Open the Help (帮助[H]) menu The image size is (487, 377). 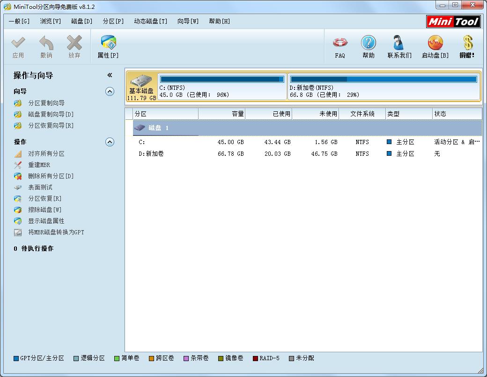click(219, 21)
